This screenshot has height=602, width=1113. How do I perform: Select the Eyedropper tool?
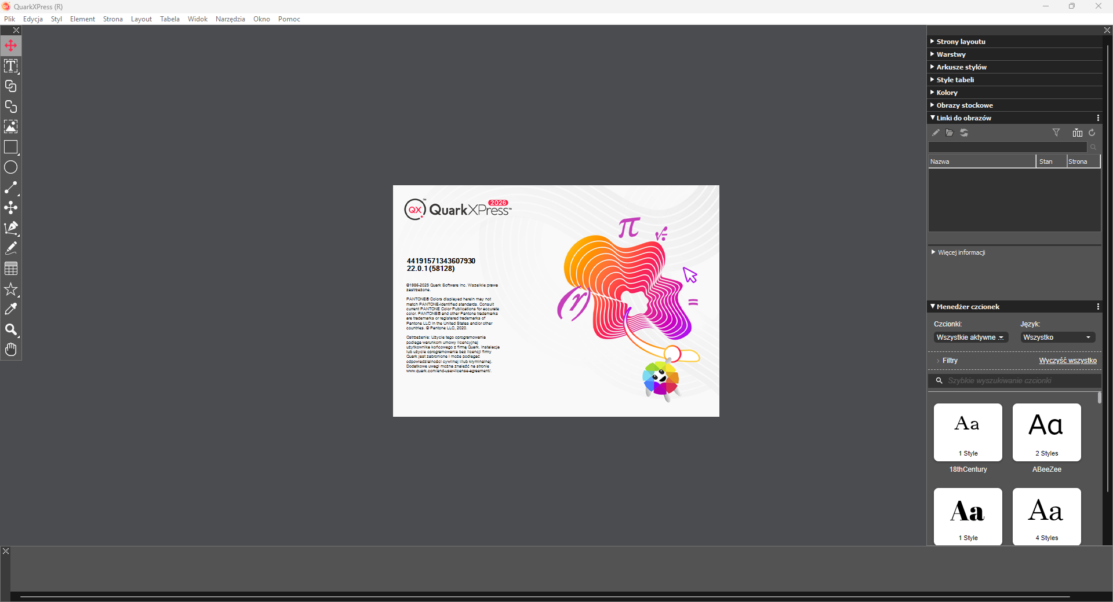(11, 309)
